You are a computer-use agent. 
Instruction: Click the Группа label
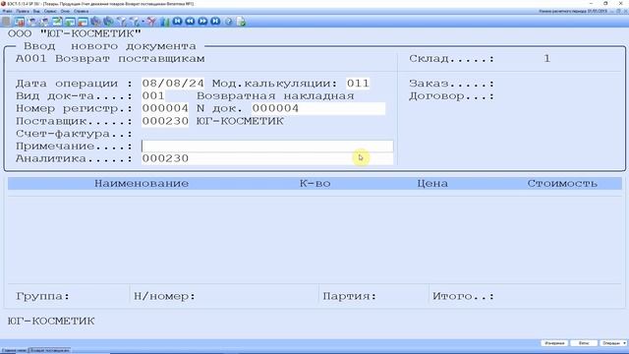[x=42, y=296]
